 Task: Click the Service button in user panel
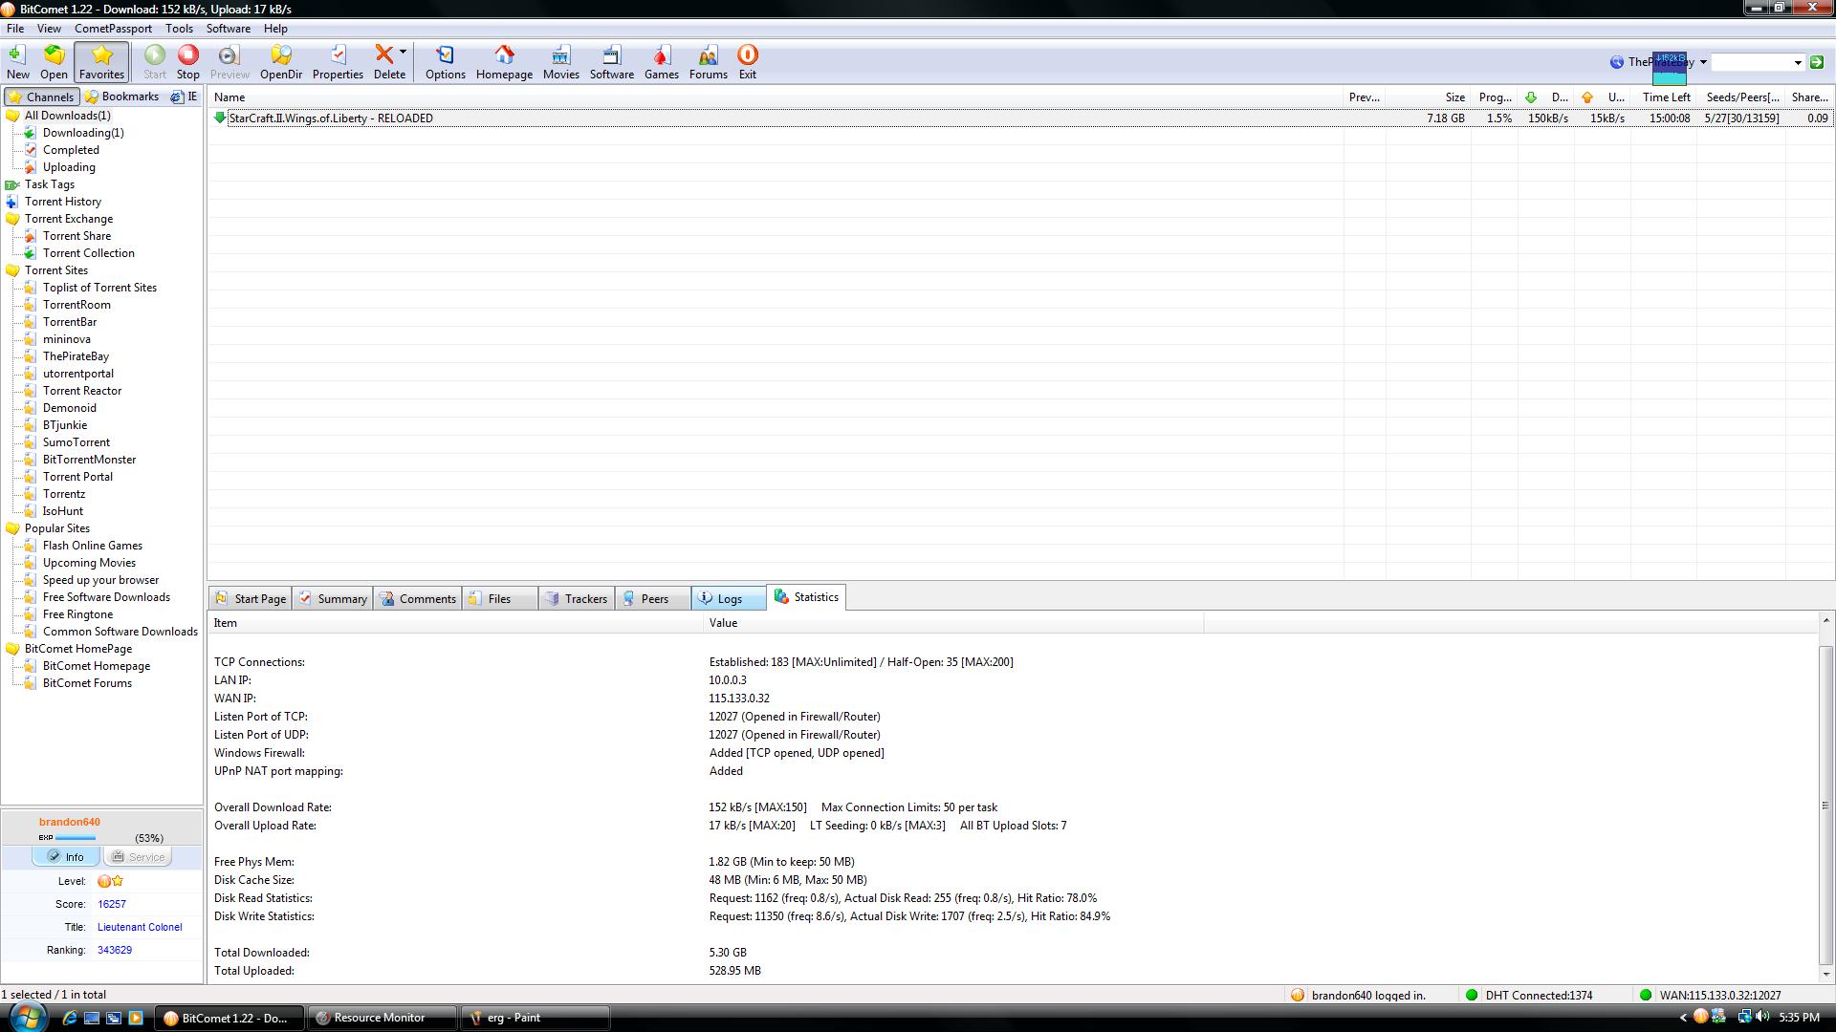138,857
